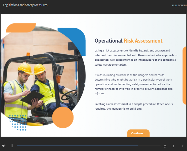Go to previous slide arrow
Viewport: 187px width, 151px height.
[x=173, y=146]
